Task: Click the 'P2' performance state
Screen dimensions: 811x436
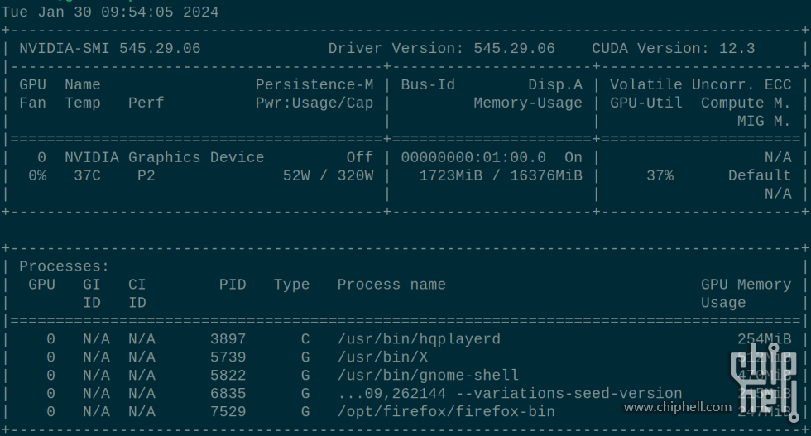Action: (146, 176)
